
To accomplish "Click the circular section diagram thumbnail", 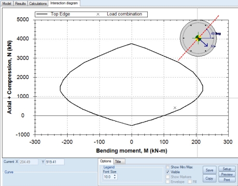I will 198,38.
